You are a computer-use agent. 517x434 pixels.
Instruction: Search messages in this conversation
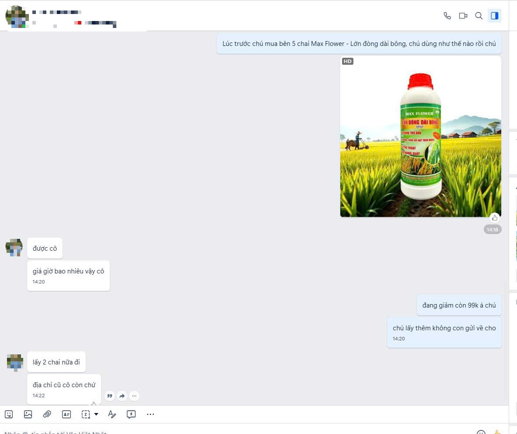point(479,16)
